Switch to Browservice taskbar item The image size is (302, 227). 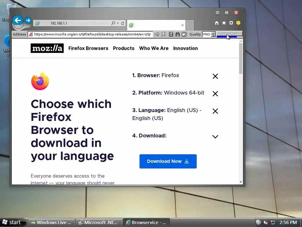(146, 223)
